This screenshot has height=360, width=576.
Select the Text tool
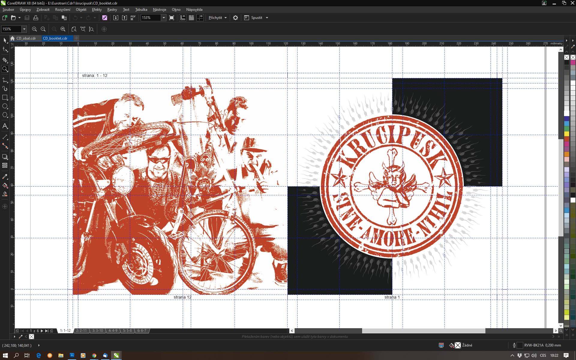click(5, 126)
